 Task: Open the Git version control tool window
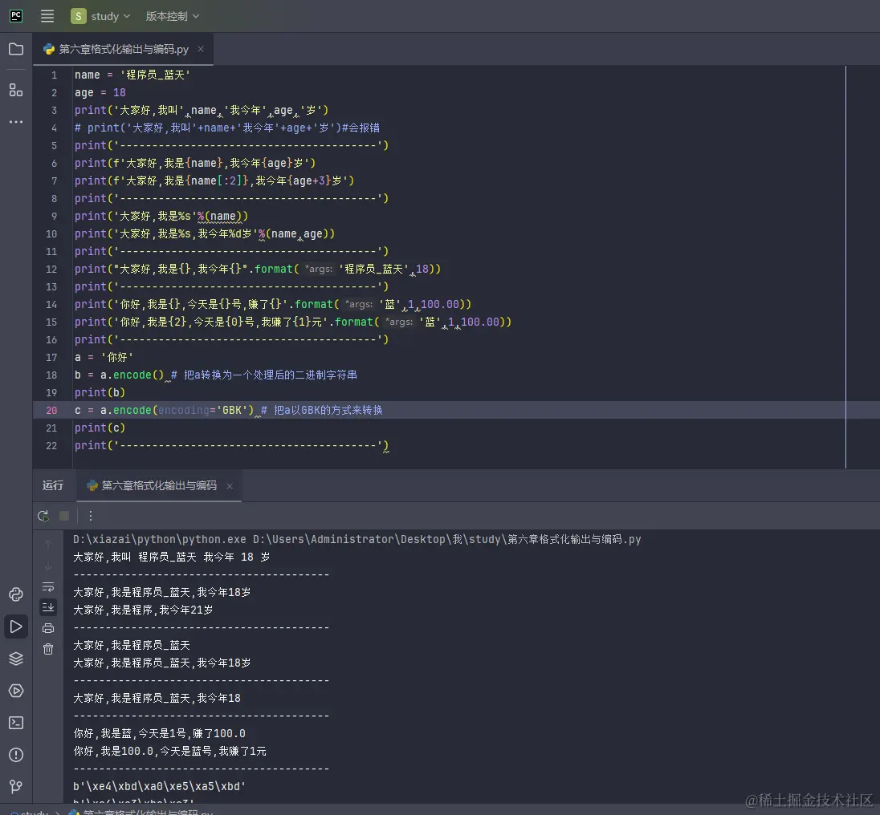(x=16, y=786)
